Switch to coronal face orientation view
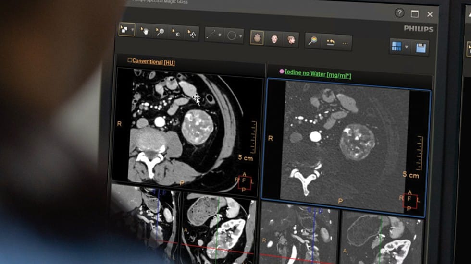The width and height of the screenshot is (471, 264). (274, 39)
